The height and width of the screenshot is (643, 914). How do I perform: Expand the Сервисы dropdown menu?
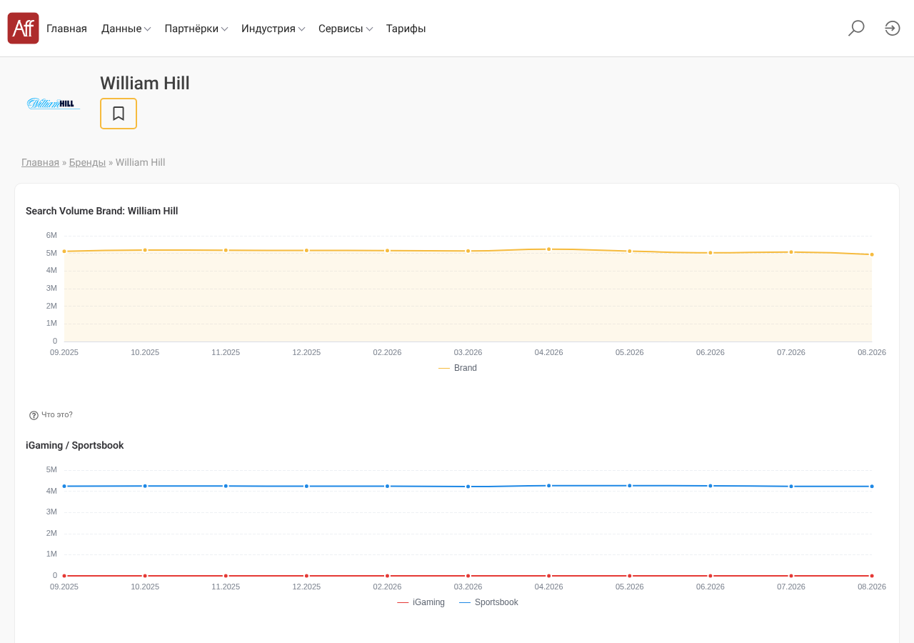[x=346, y=29]
